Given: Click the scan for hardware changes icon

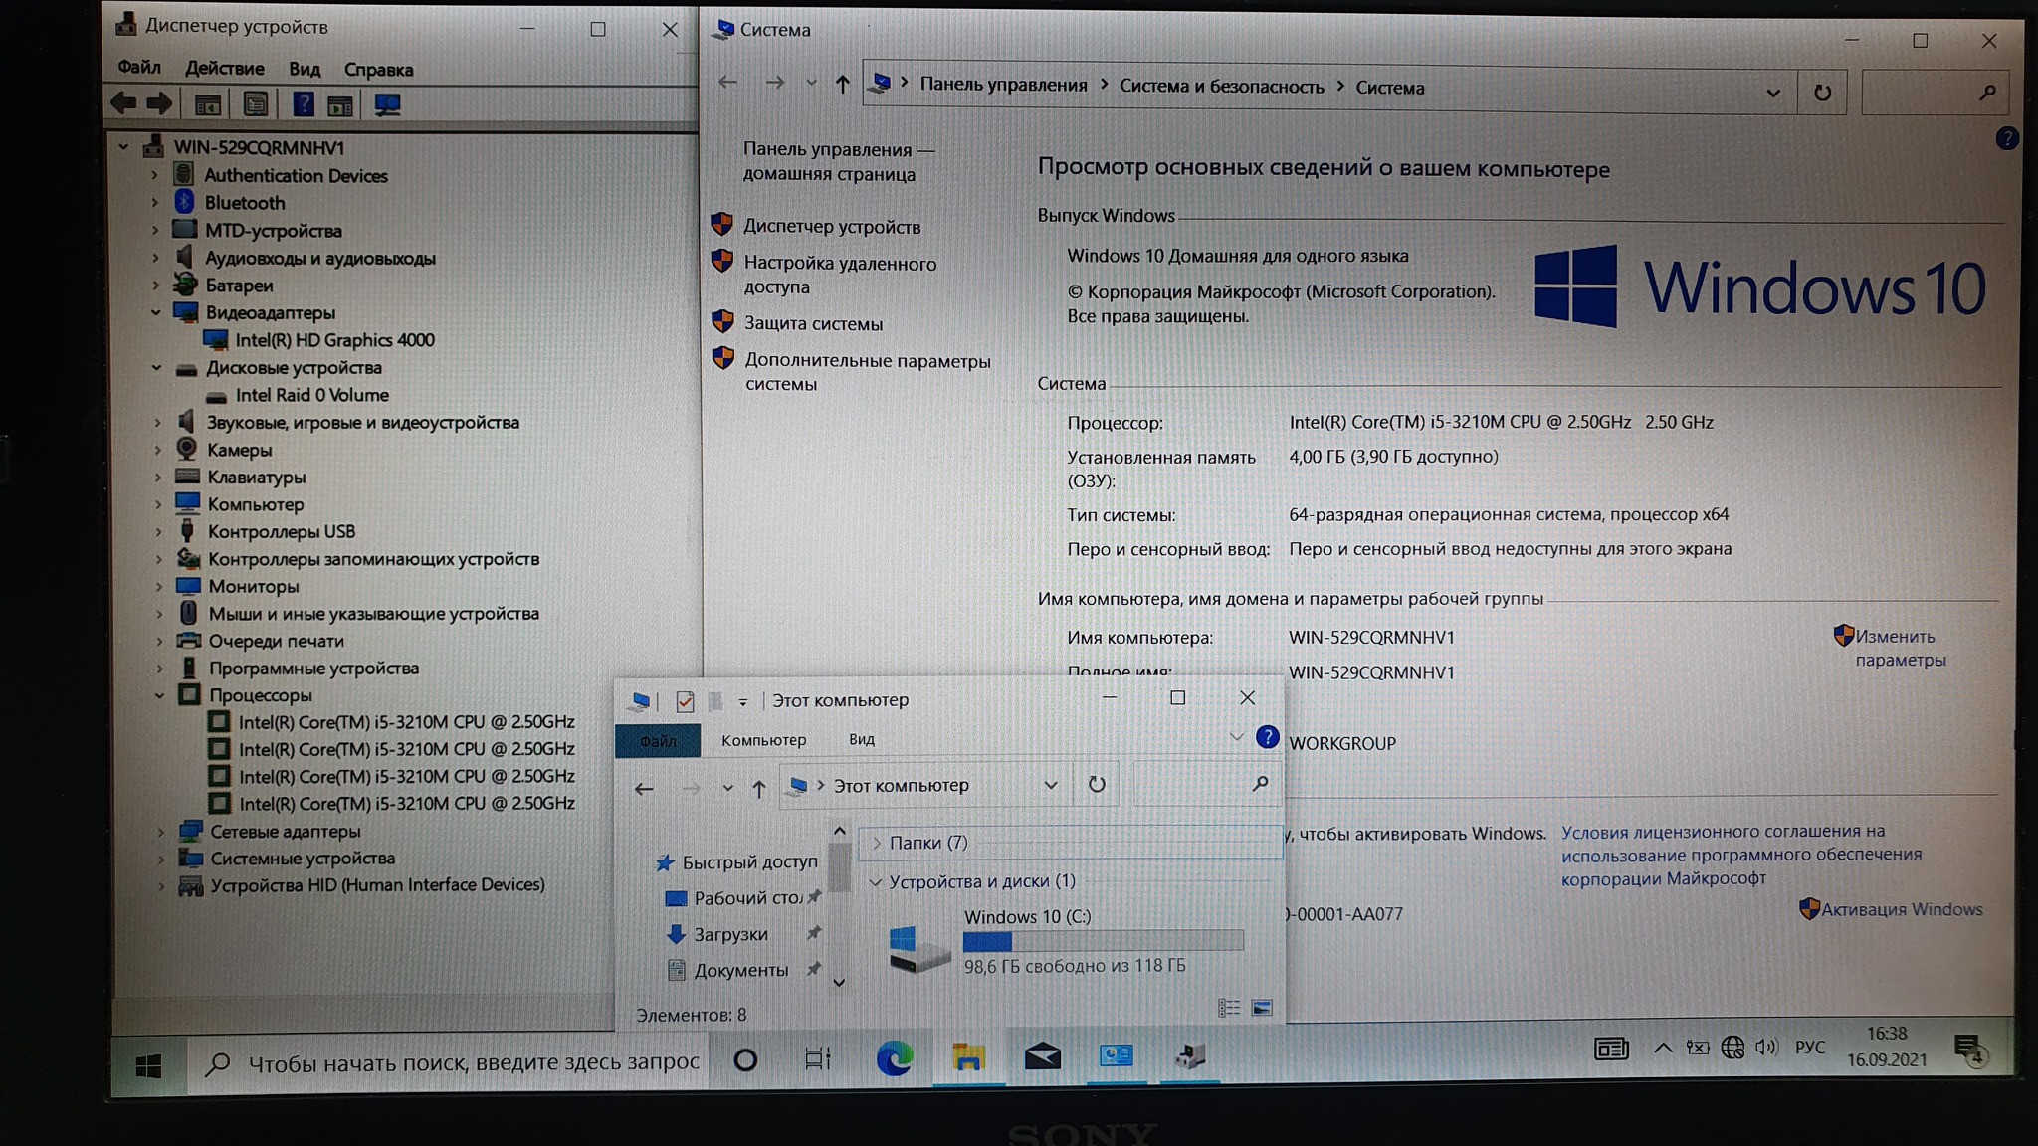Looking at the screenshot, I should pyautogui.click(x=387, y=104).
